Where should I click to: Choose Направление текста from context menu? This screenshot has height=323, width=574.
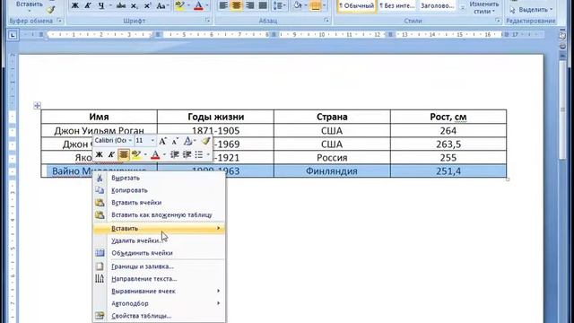(x=160, y=279)
